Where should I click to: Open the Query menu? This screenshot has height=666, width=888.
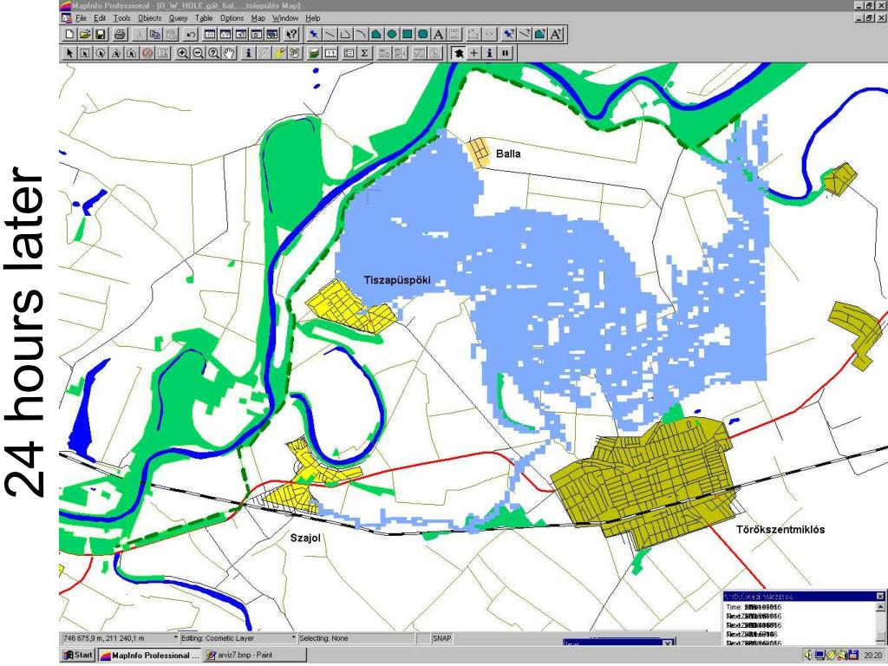[x=178, y=18]
